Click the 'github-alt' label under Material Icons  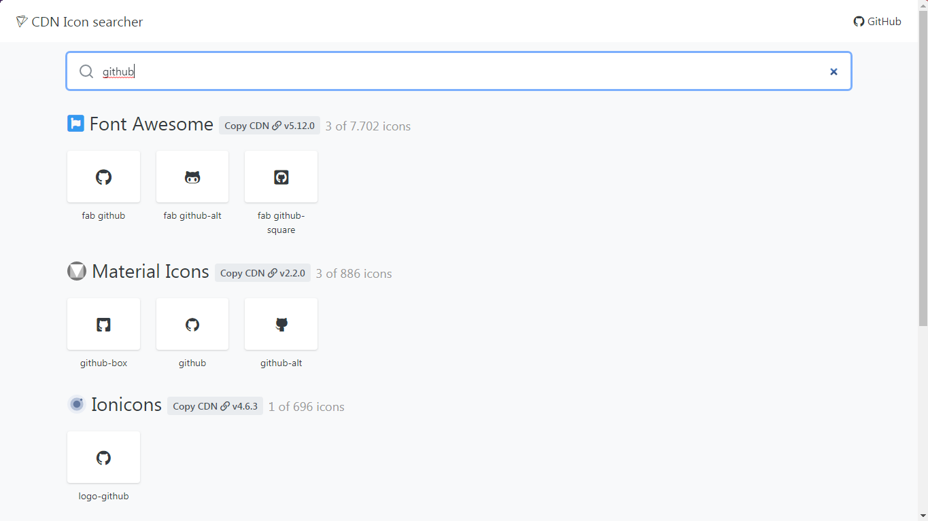point(281,363)
